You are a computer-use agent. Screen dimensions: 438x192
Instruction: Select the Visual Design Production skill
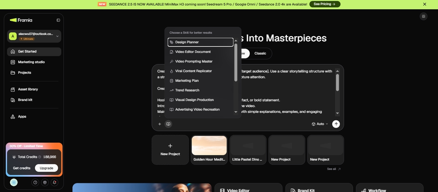[201, 100]
